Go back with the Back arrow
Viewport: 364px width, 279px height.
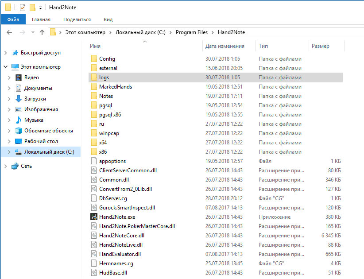point(9,32)
